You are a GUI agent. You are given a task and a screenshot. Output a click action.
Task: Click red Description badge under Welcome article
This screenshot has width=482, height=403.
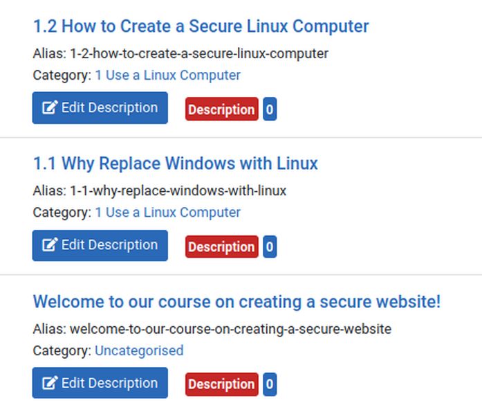(221, 384)
